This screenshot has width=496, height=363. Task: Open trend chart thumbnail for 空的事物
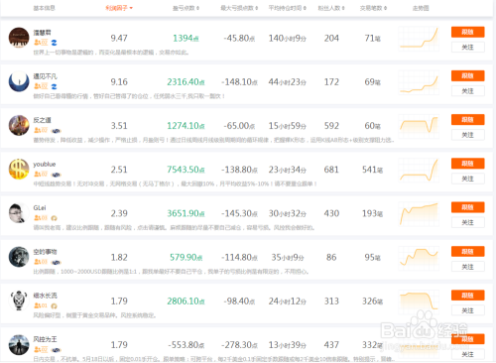[419, 257]
